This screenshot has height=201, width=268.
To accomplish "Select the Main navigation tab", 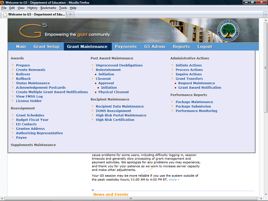I will 21,46.
